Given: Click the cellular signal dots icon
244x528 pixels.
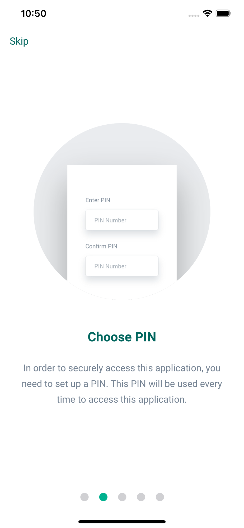Looking at the screenshot, I should [x=194, y=16].
